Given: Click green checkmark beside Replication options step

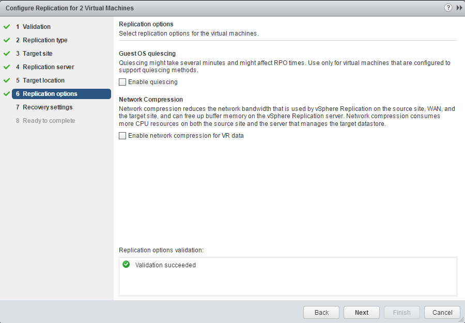Looking at the screenshot, I should [7, 94].
